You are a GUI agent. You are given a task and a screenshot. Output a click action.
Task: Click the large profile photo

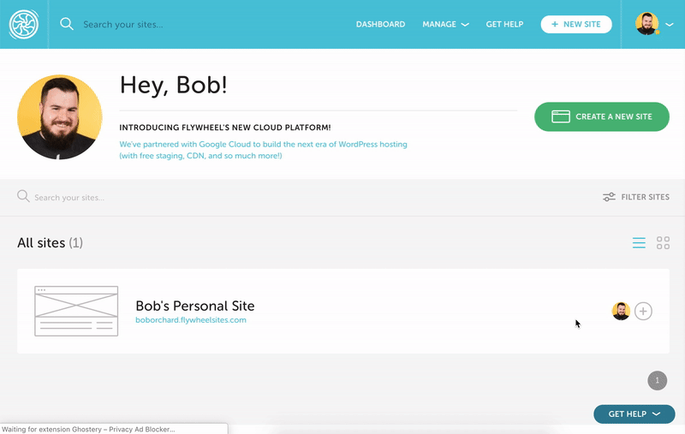pos(60,117)
